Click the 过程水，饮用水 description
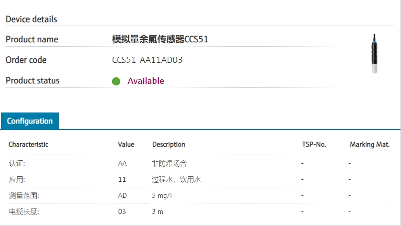The height and width of the screenshot is (226, 401). click(176, 179)
